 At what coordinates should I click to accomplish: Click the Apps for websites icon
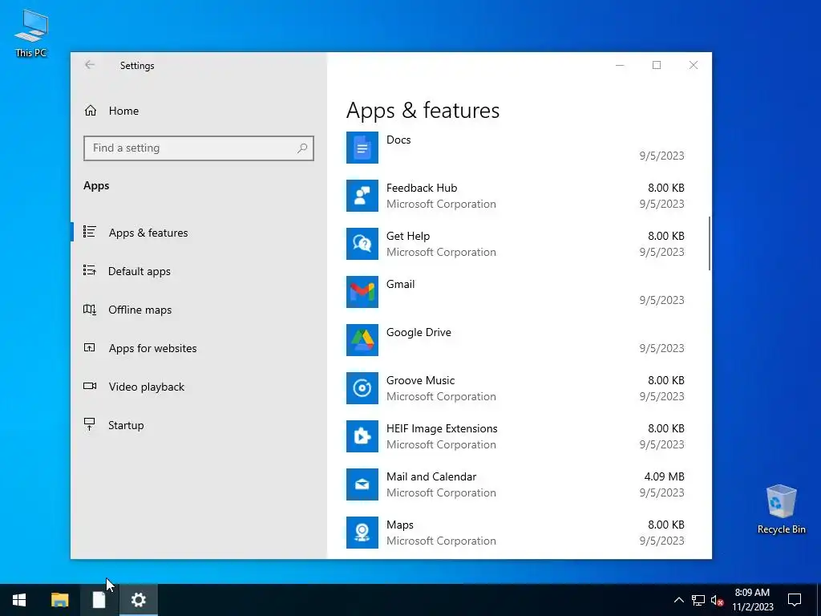(x=90, y=347)
